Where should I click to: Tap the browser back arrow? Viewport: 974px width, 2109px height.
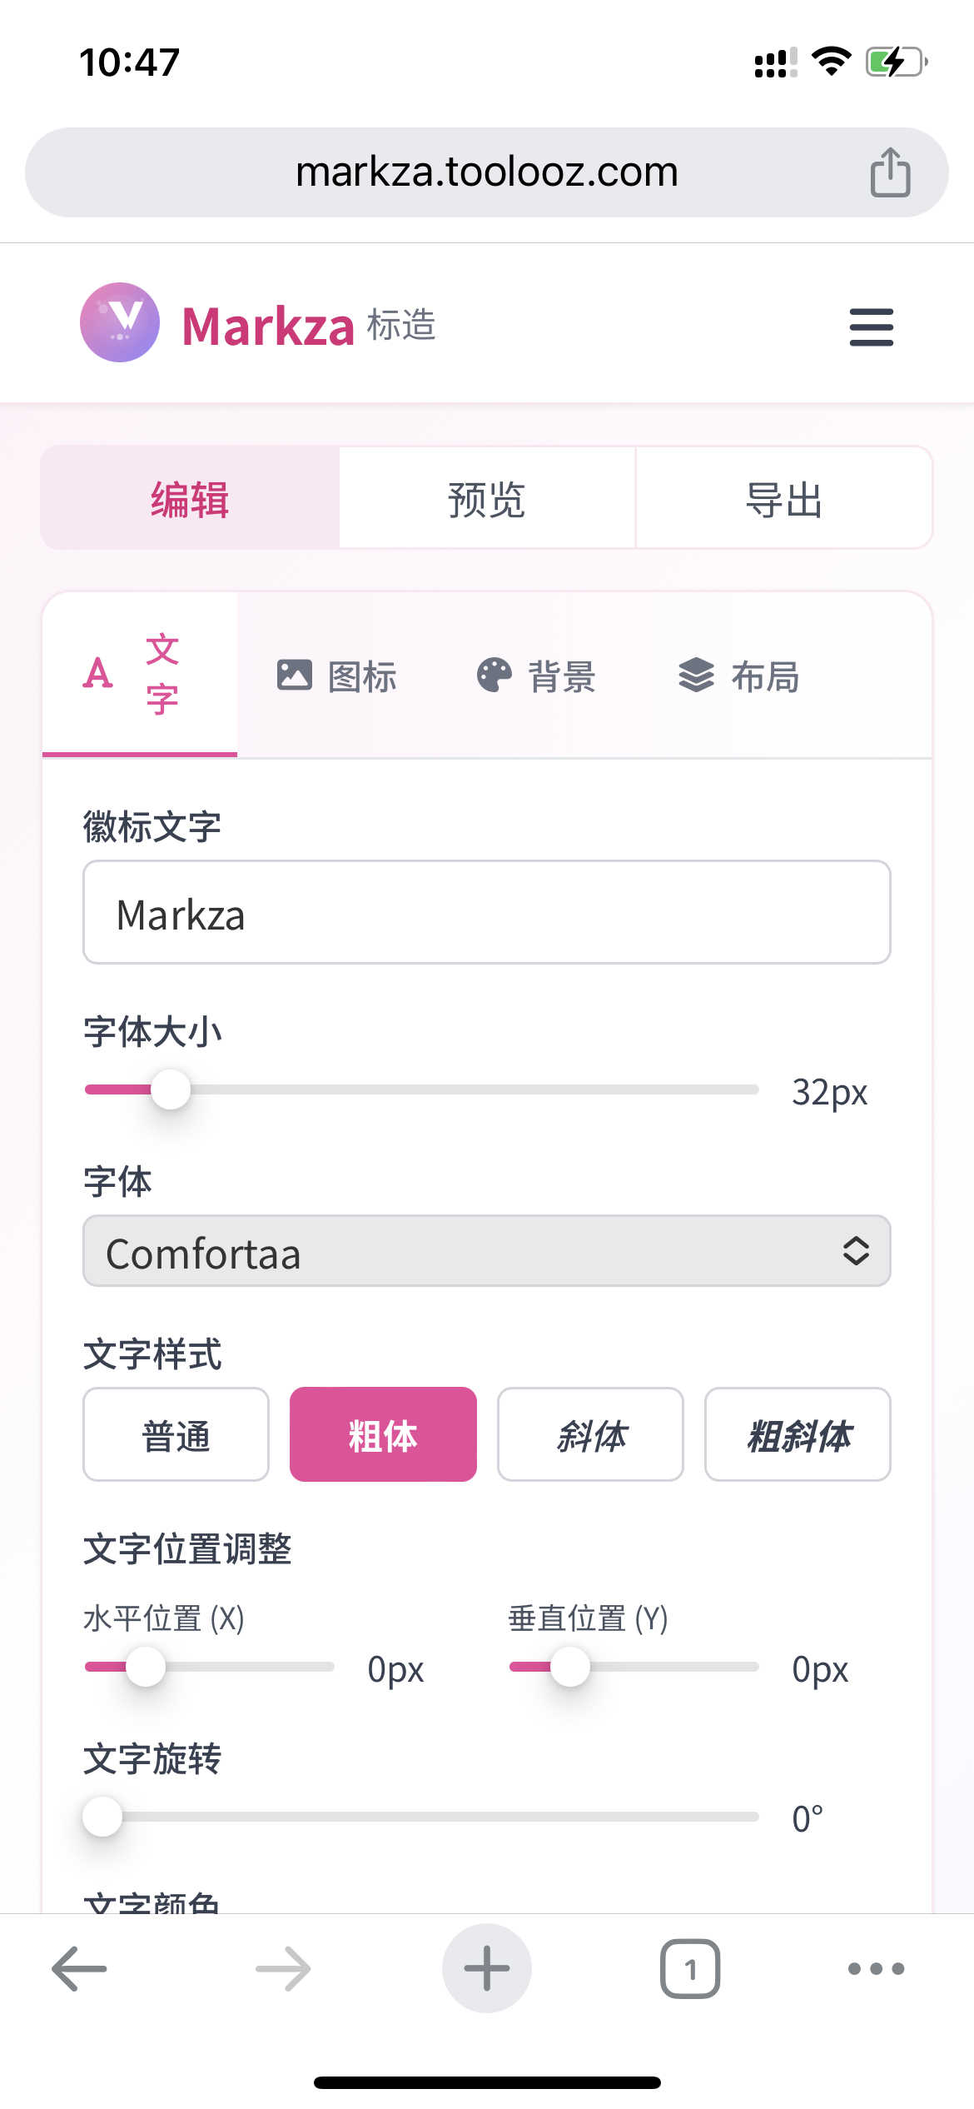pyautogui.click(x=79, y=1968)
